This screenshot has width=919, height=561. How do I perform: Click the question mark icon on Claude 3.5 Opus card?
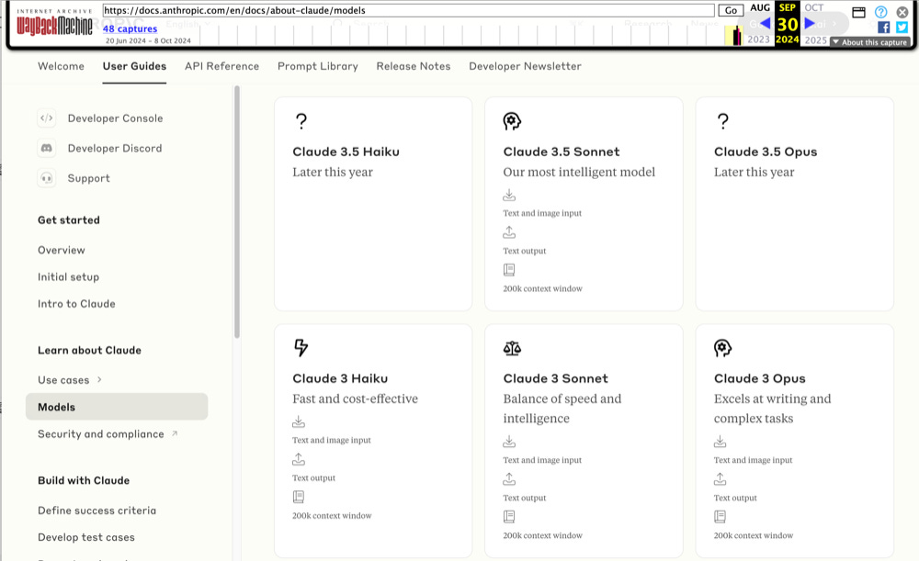coord(722,121)
